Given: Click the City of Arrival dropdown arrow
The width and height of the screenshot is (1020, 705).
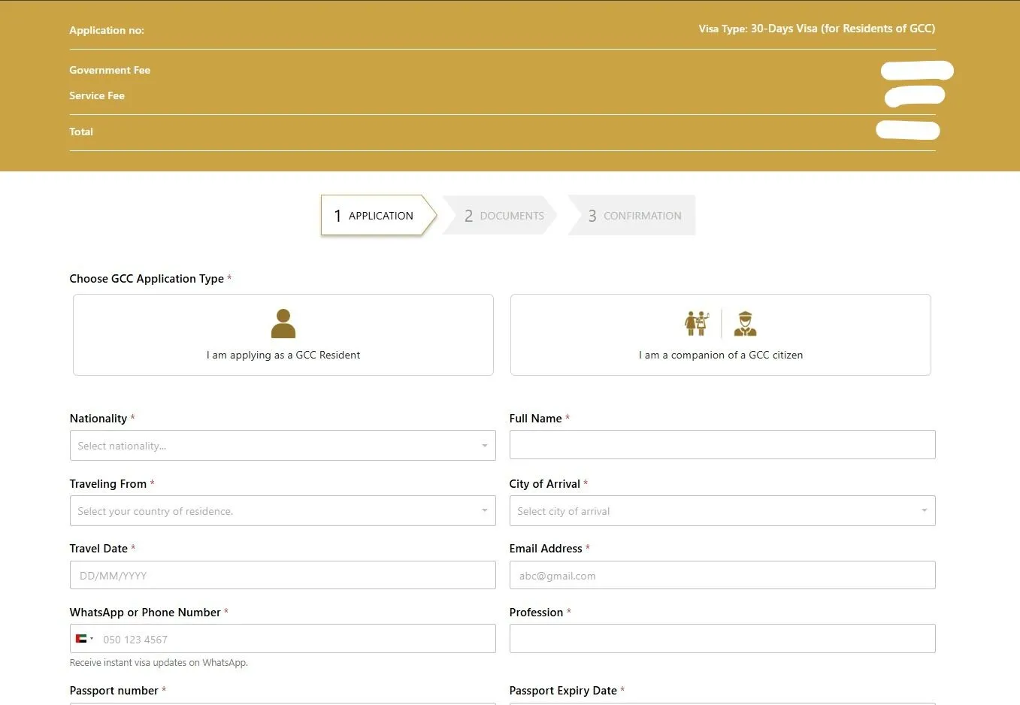Looking at the screenshot, I should coord(924,511).
